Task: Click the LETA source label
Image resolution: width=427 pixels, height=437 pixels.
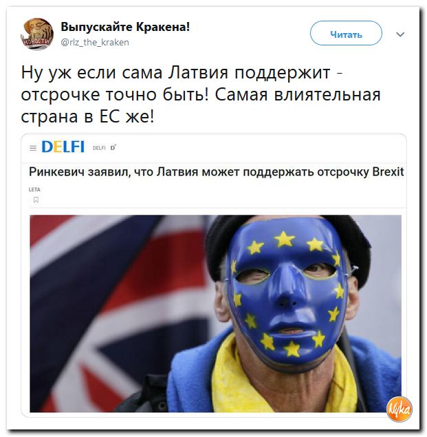Action: 34,189
